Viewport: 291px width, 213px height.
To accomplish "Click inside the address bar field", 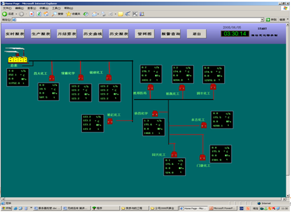I will point(138,20).
